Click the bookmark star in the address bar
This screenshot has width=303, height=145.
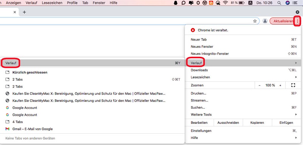tap(255, 21)
